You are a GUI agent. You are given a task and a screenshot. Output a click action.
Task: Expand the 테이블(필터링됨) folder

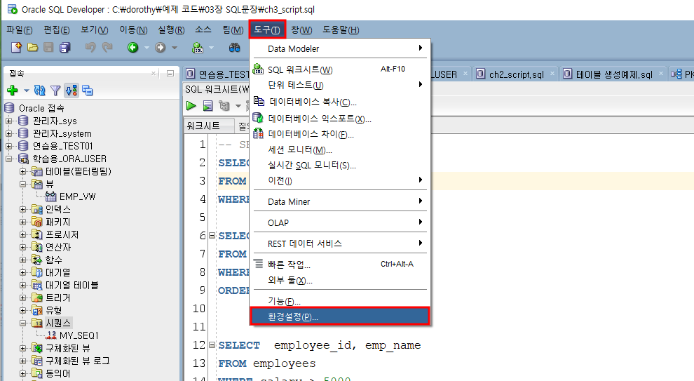(22, 171)
